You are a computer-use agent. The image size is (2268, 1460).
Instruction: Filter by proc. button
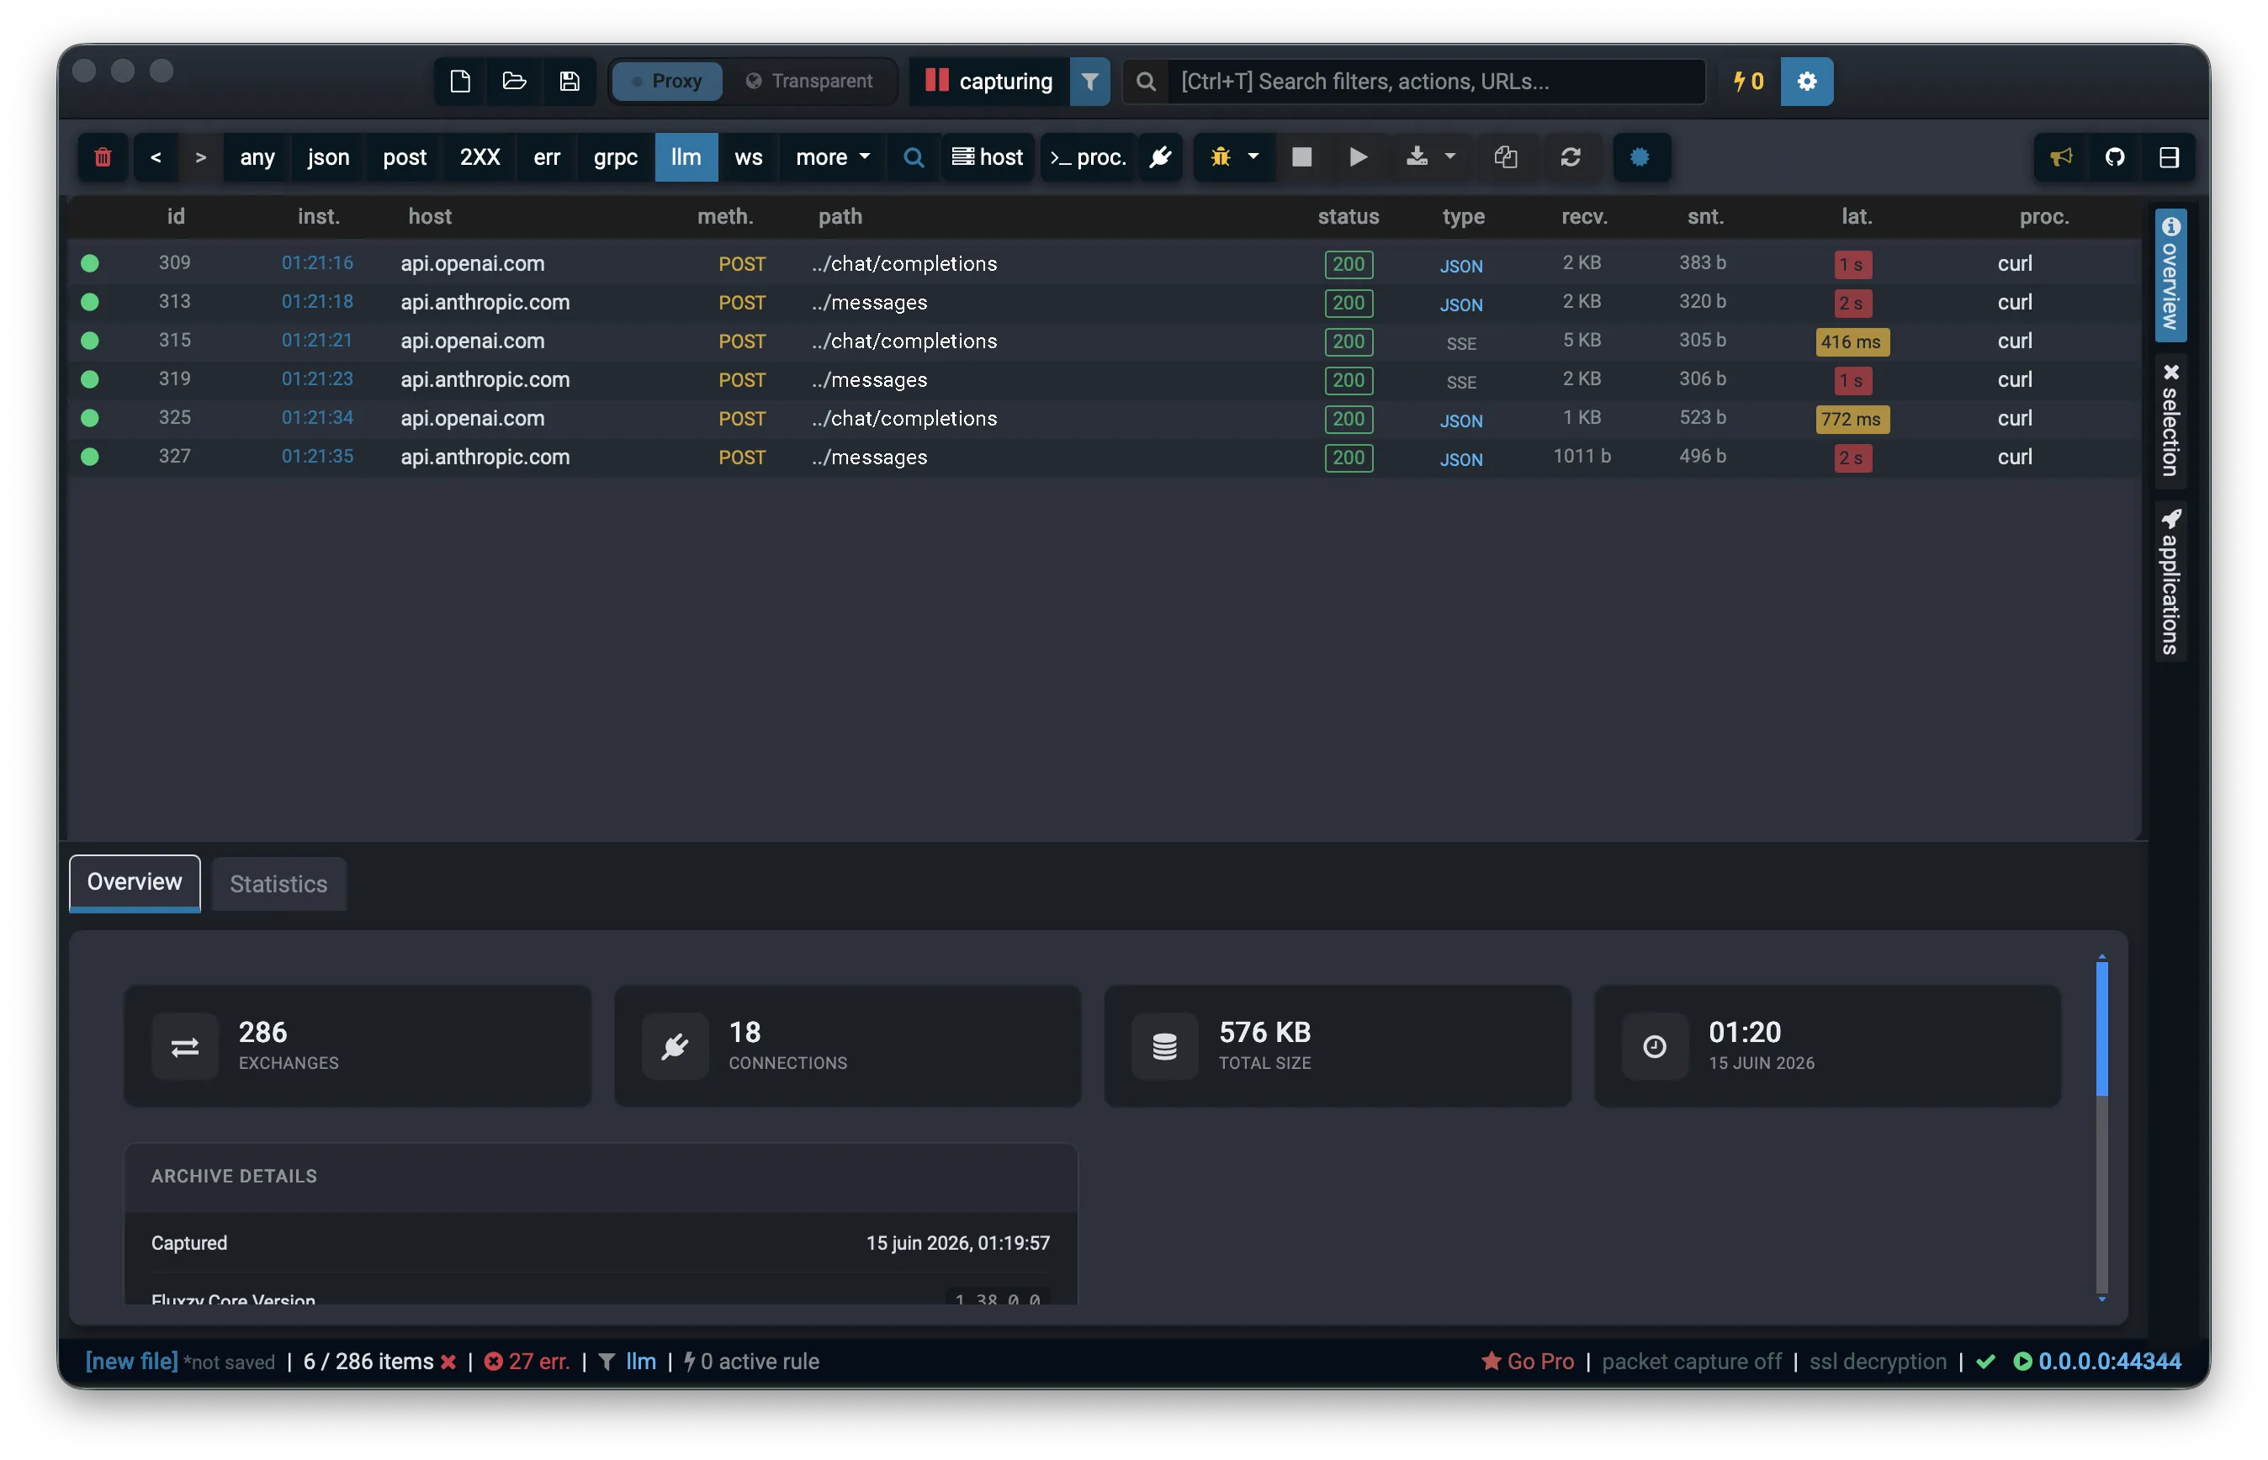[1089, 156]
